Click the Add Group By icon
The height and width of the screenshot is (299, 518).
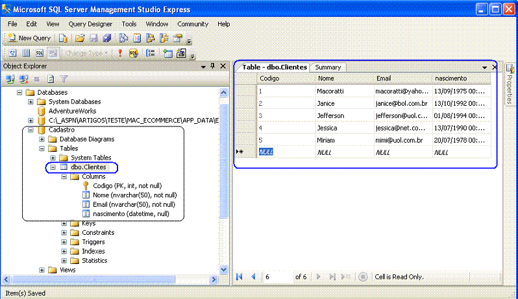coord(151,53)
